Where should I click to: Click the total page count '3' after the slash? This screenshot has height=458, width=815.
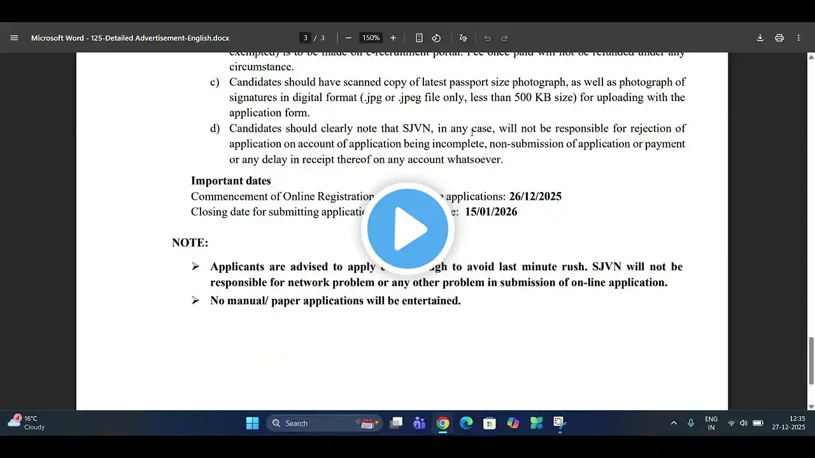point(322,38)
